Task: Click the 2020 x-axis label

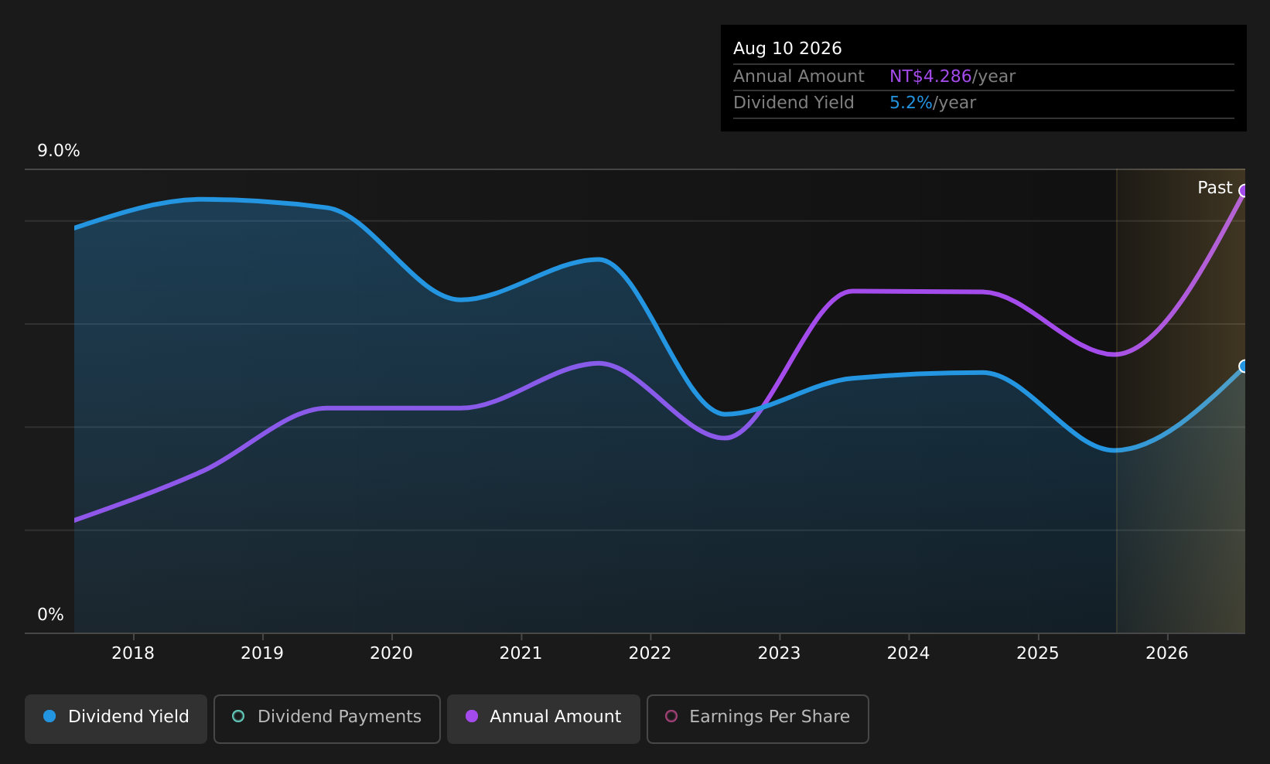Action: click(391, 653)
